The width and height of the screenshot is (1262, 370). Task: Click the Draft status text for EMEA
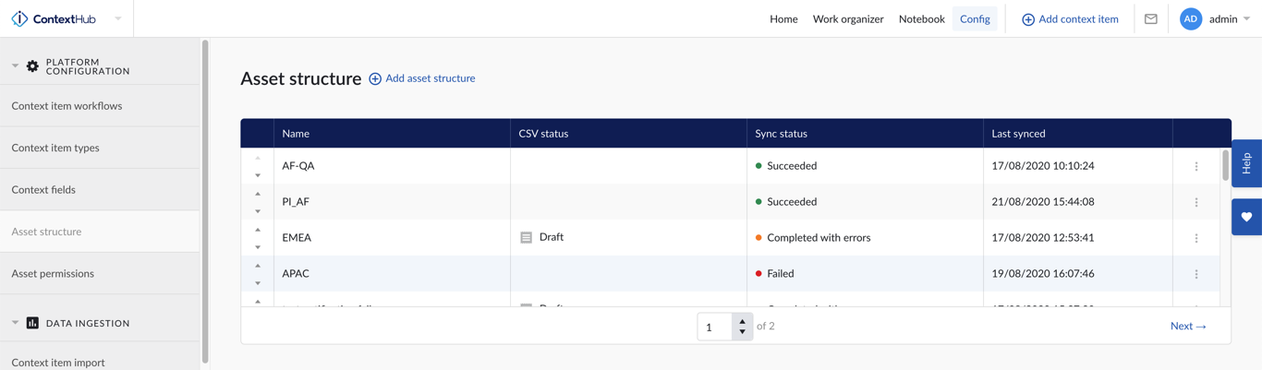pyautogui.click(x=552, y=237)
